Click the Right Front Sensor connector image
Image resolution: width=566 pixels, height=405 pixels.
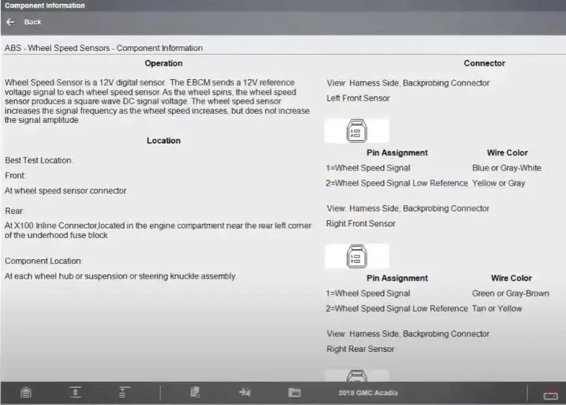pyautogui.click(x=356, y=256)
